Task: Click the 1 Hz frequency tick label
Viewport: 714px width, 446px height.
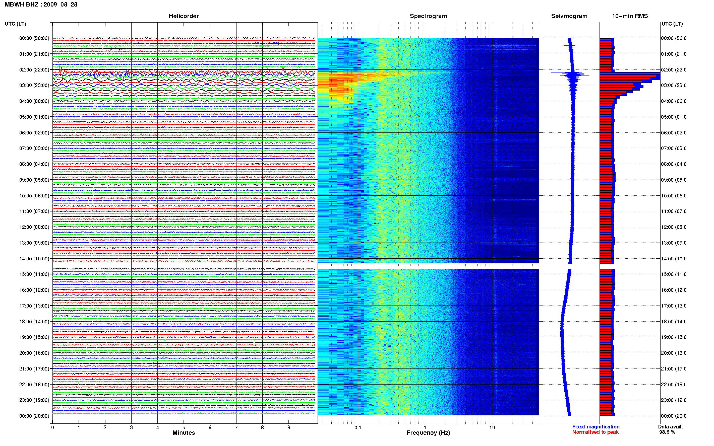Action: point(425,427)
